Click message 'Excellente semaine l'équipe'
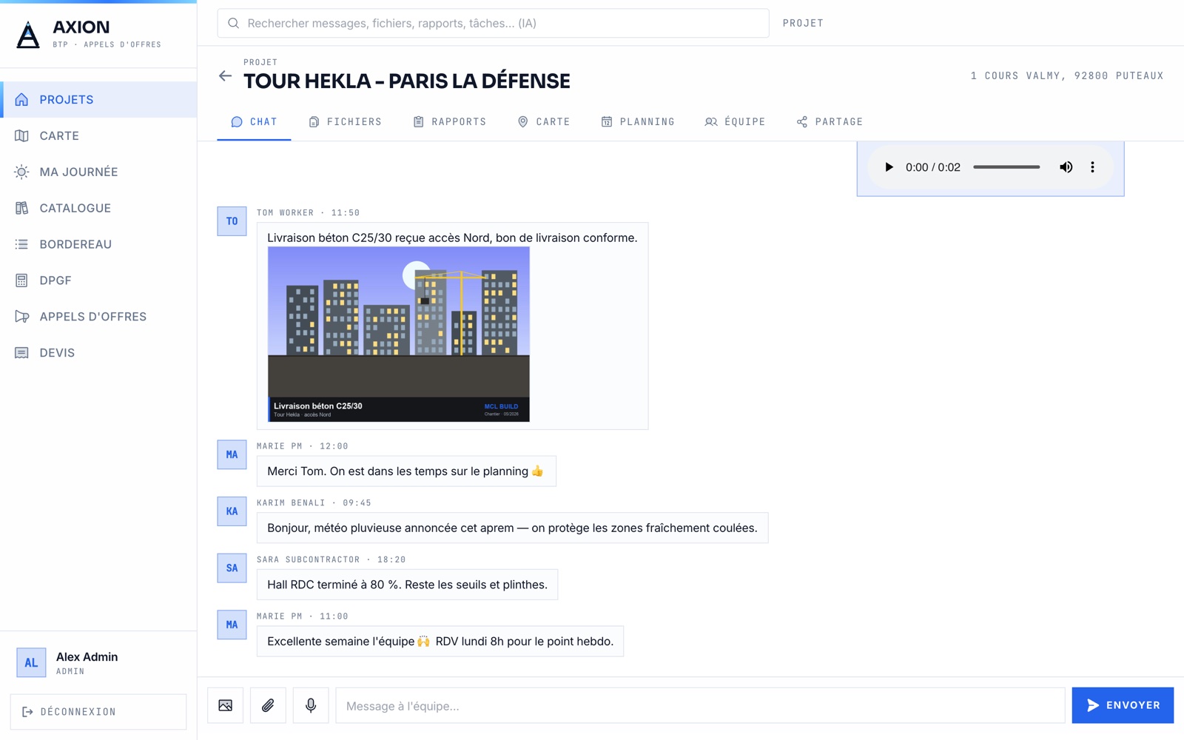 click(440, 642)
